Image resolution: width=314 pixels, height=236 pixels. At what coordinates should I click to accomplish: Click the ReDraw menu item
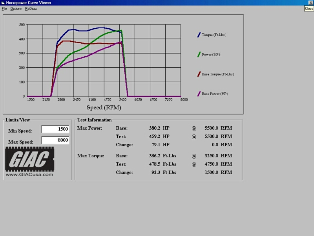[x=31, y=9]
